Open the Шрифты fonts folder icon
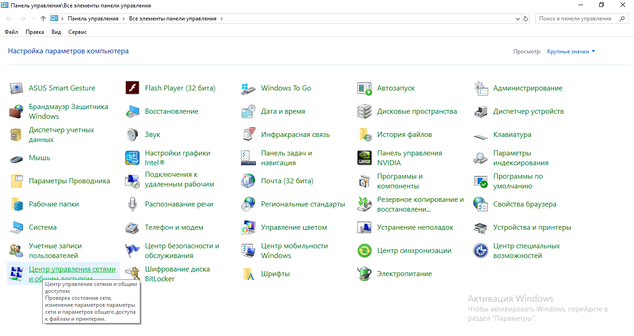This screenshot has height=336, width=634. point(248,274)
